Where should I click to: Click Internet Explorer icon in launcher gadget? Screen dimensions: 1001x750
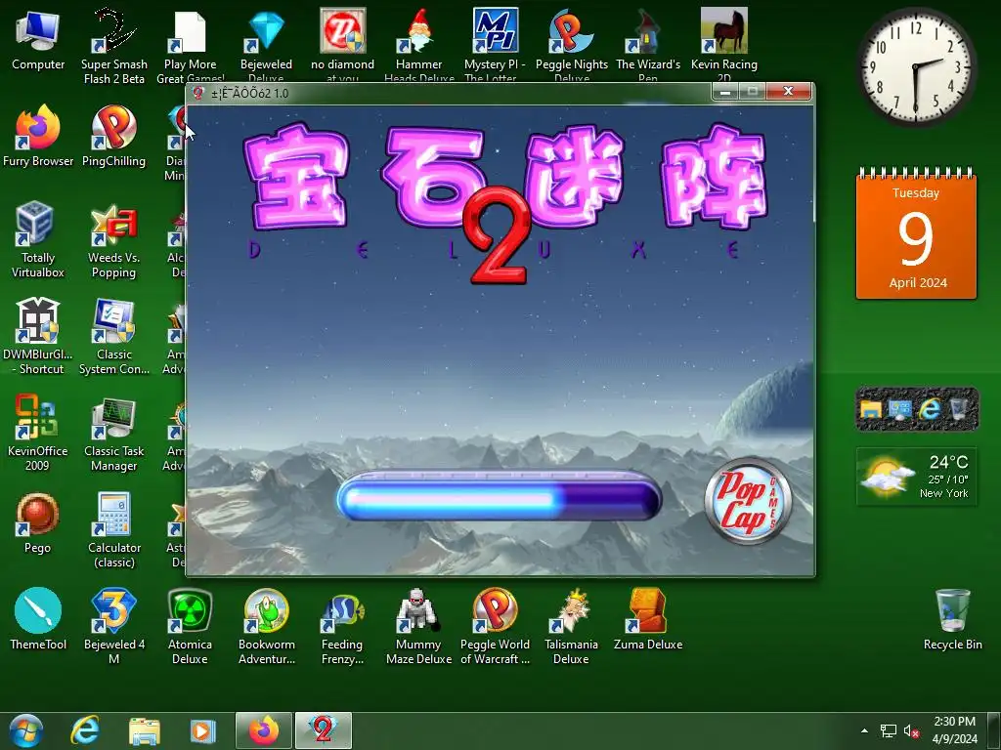point(930,408)
